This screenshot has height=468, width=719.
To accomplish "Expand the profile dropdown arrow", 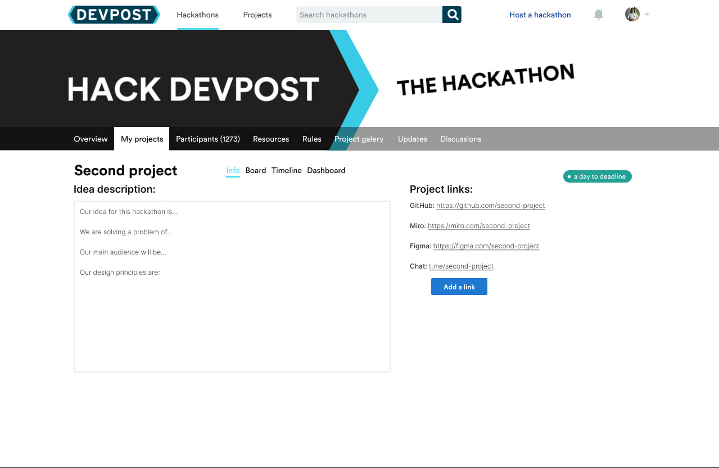I will point(647,15).
